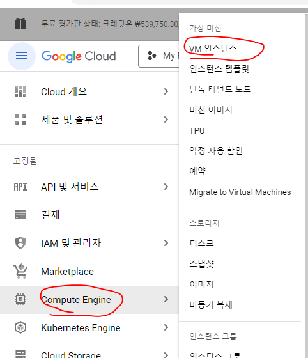Click the project selector hexagon-dots icon
Image resolution: width=308 pixels, height=358 pixels.
point(152,56)
